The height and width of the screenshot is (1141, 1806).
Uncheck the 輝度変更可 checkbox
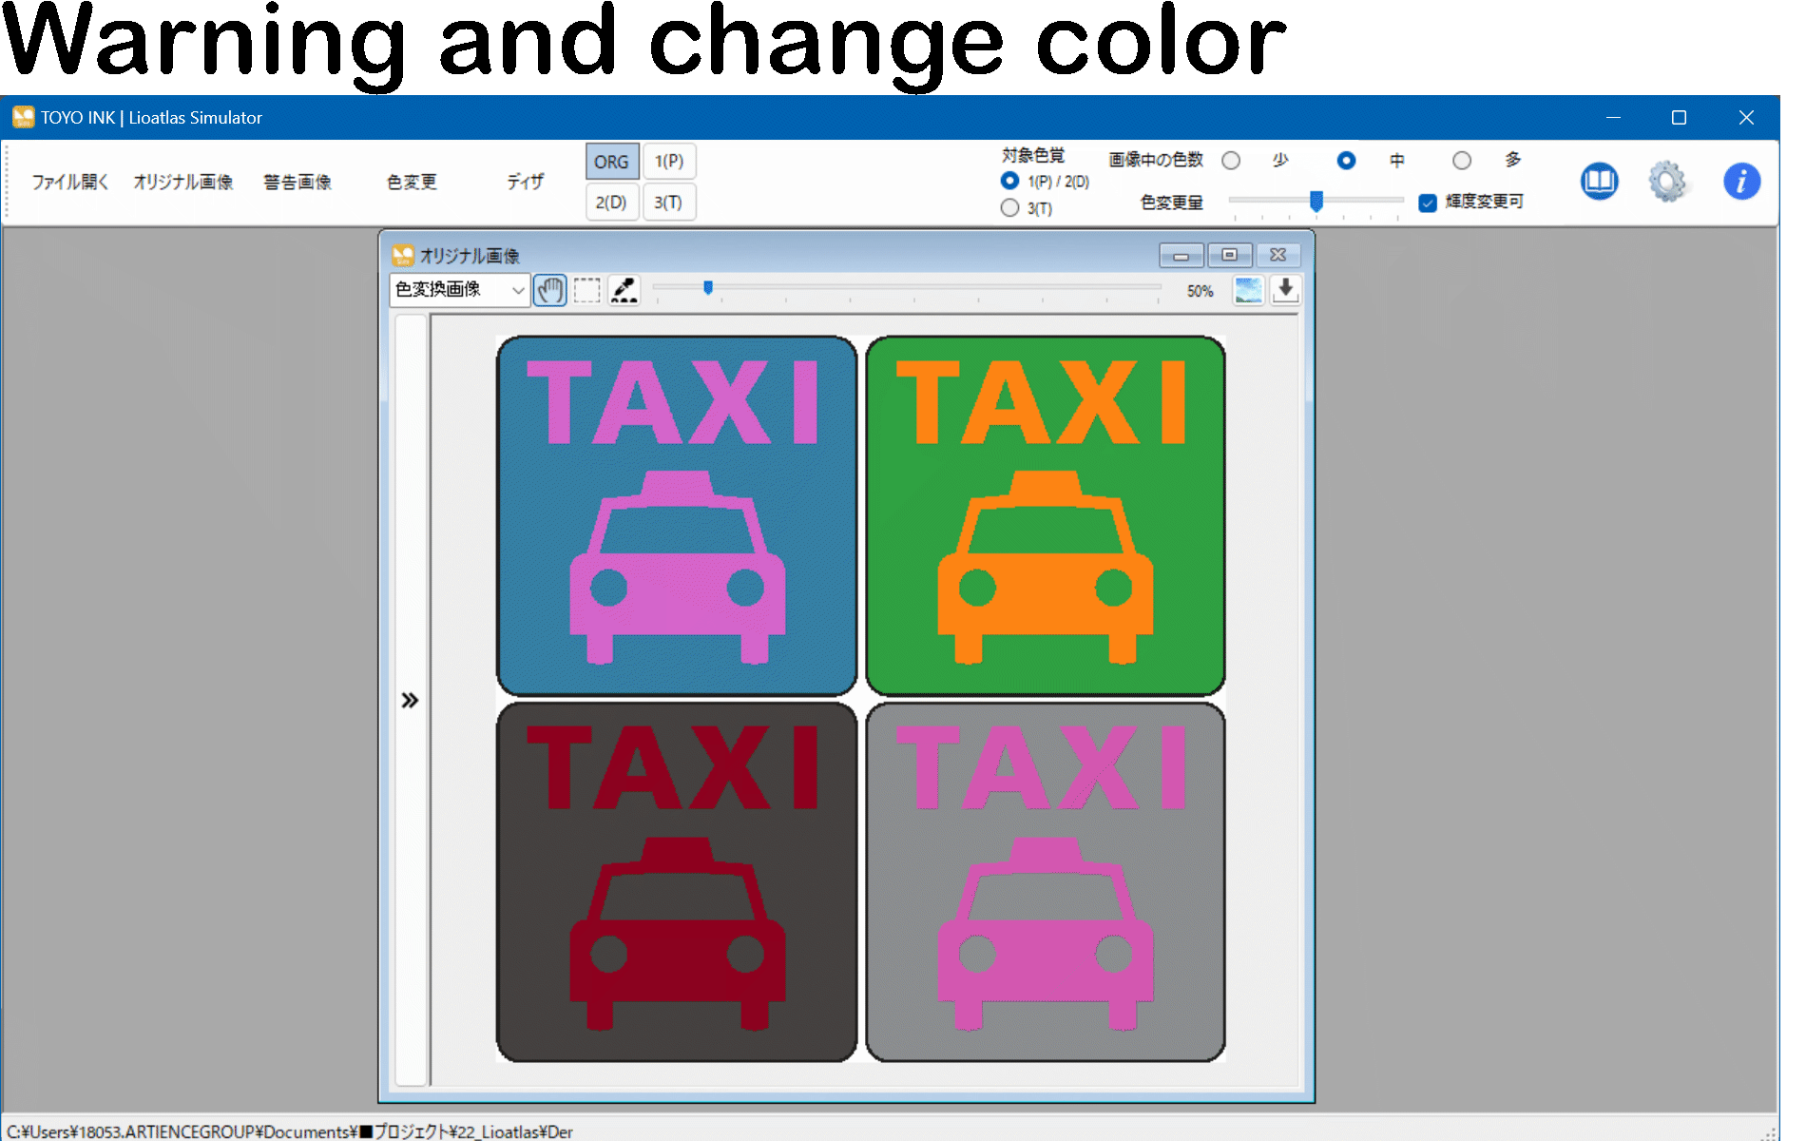coord(1427,203)
